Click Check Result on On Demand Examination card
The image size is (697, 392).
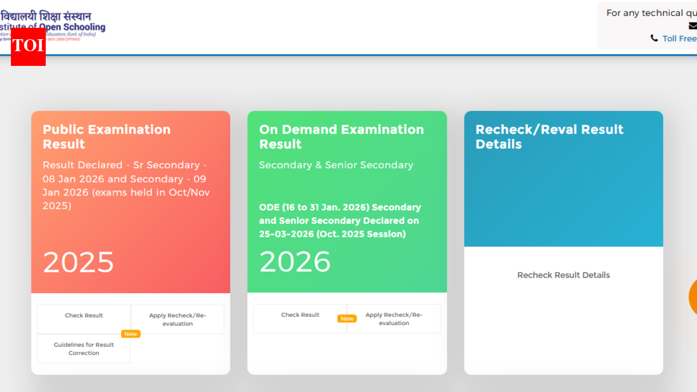pos(300,315)
